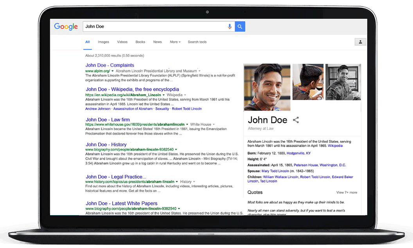The height and width of the screenshot is (248, 413).
Task: Click About 2,310,000 results text
Action: click(115, 56)
